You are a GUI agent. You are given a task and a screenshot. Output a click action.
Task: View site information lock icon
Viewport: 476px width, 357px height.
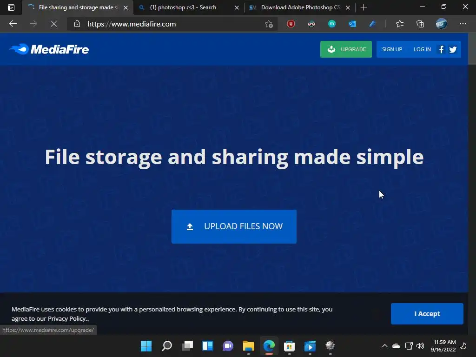[77, 24]
